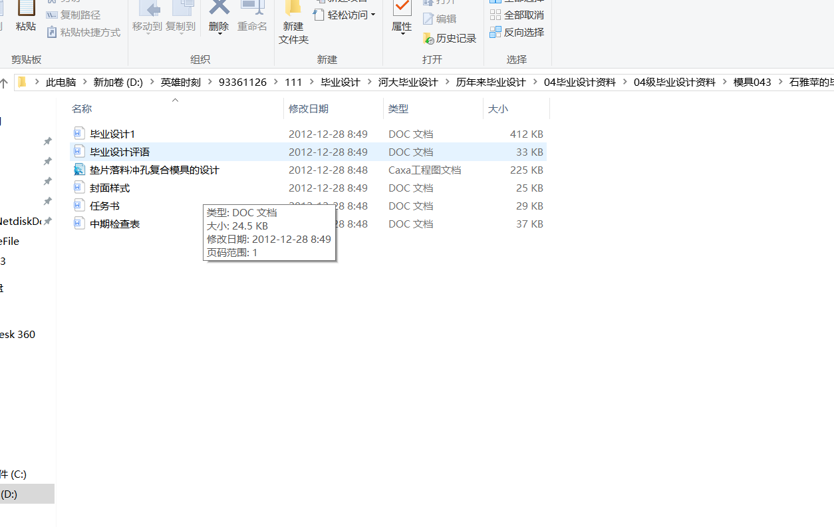Click the file icon of 中期检查表
This screenshot has width=834, height=527.
pyautogui.click(x=79, y=224)
